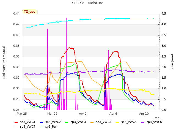Click the 0.28 soil moisture tick label

16,99
